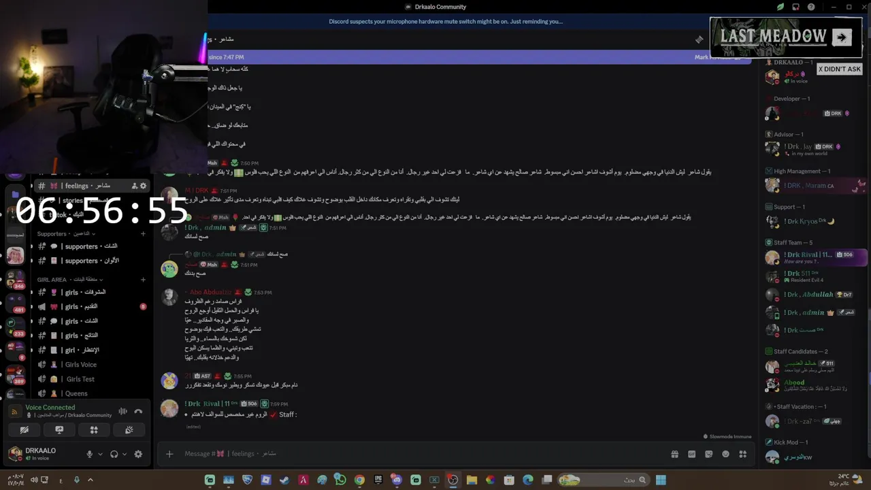Click username Abo Abdualziz in chat
871x490 pixels.
[211, 293]
